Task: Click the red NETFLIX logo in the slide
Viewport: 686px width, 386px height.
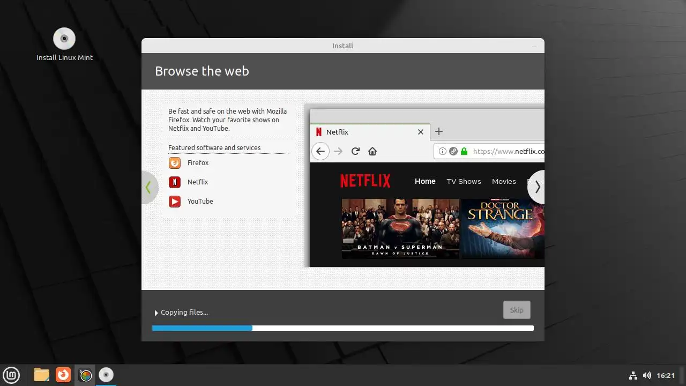Action: [x=365, y=181]
